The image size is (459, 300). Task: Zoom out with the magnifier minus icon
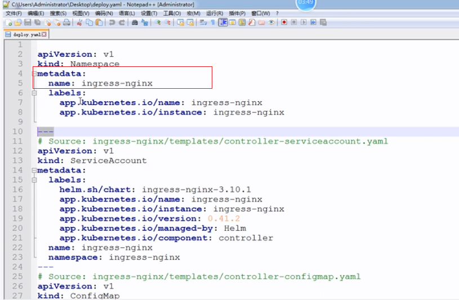point(167,22)
